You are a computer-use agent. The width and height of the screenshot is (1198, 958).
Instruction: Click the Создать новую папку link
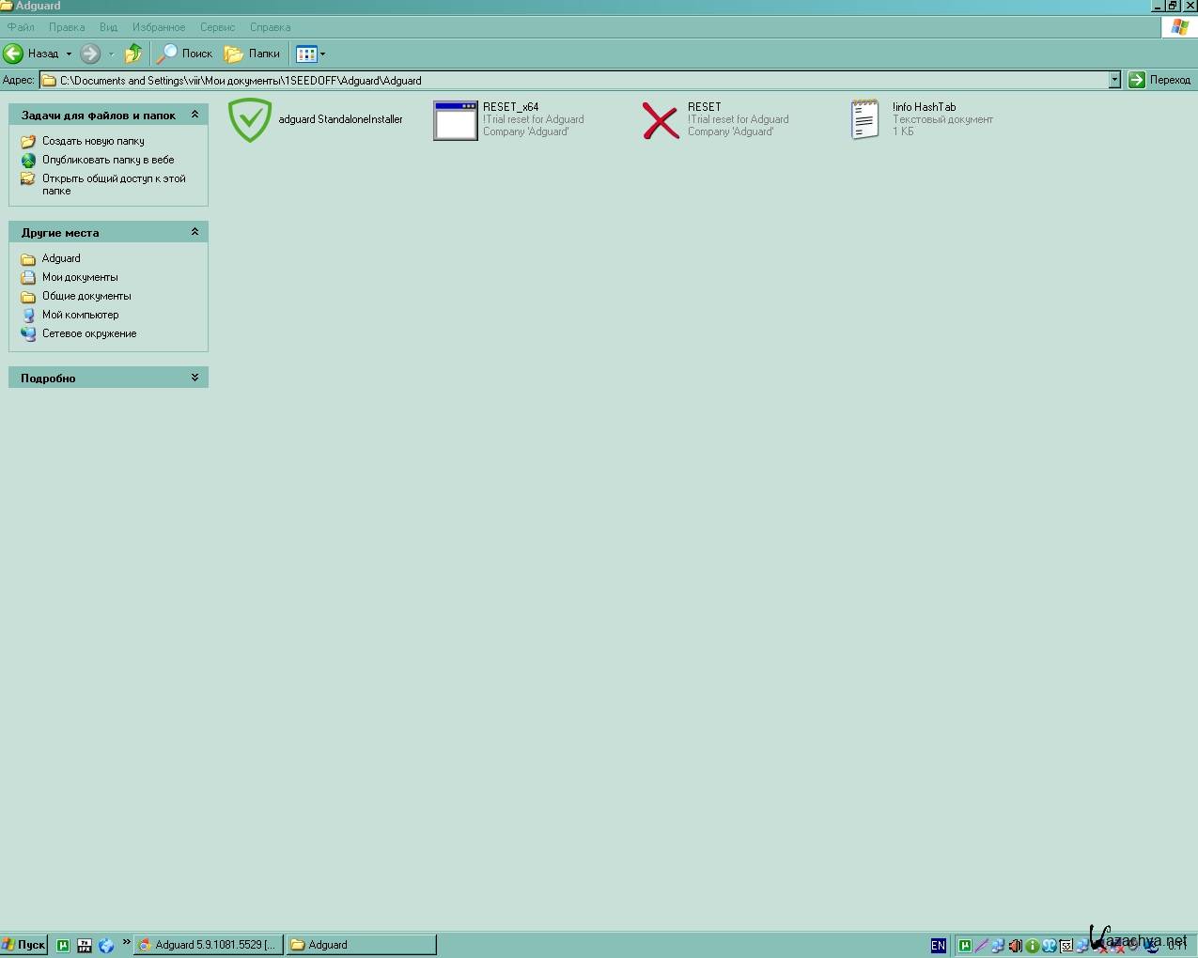(x=93, y=141)
